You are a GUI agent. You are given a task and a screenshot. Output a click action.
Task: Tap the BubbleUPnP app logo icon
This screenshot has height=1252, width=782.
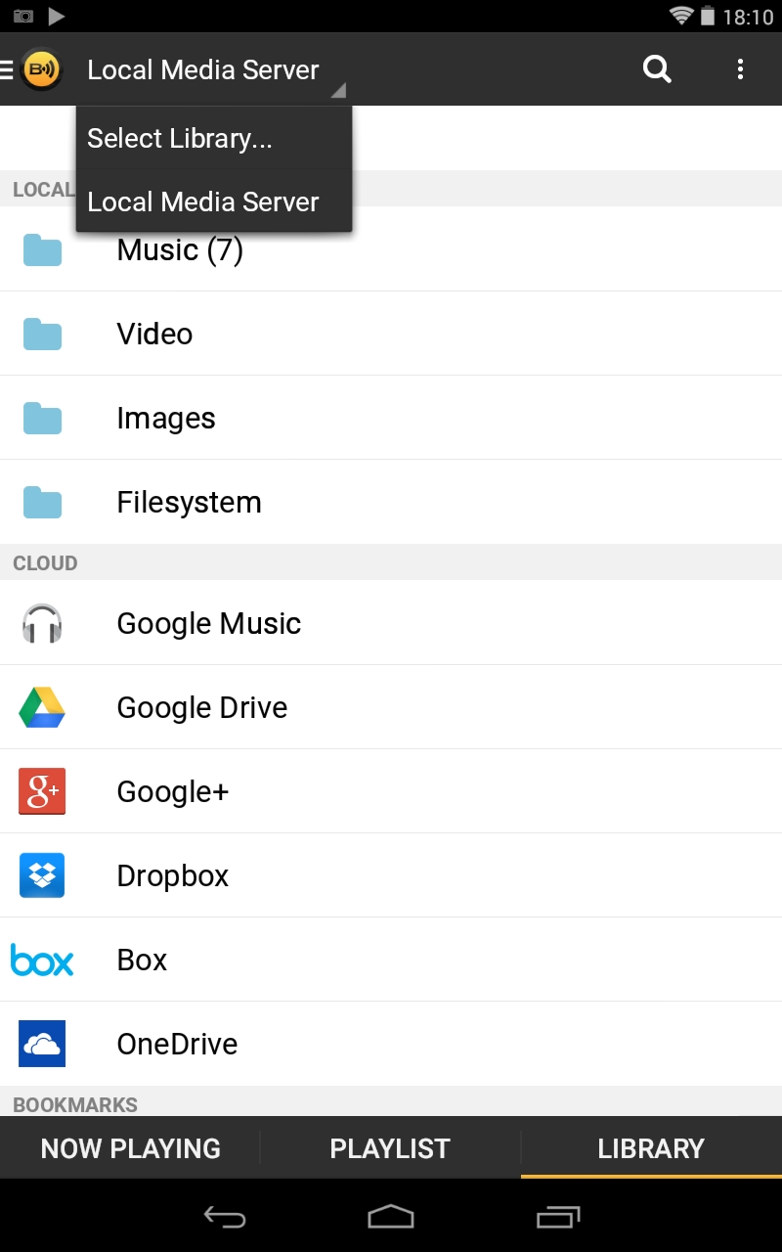point(41,69)
